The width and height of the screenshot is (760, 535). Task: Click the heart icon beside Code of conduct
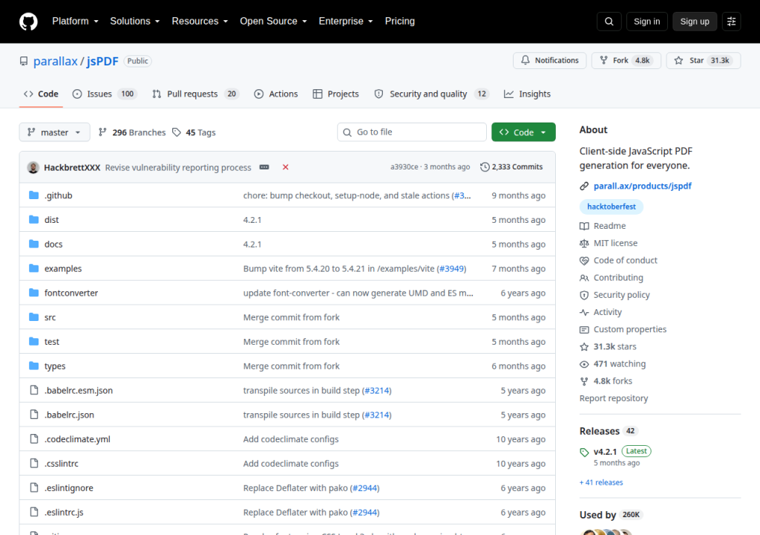pyautogui.click(x=584, y=261)
